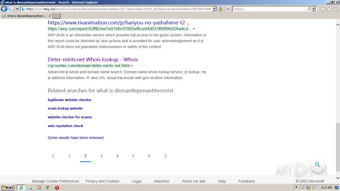Screen dimensions: 340x191
Task: Close the current browser tab
Action: [x=50, y=16]
